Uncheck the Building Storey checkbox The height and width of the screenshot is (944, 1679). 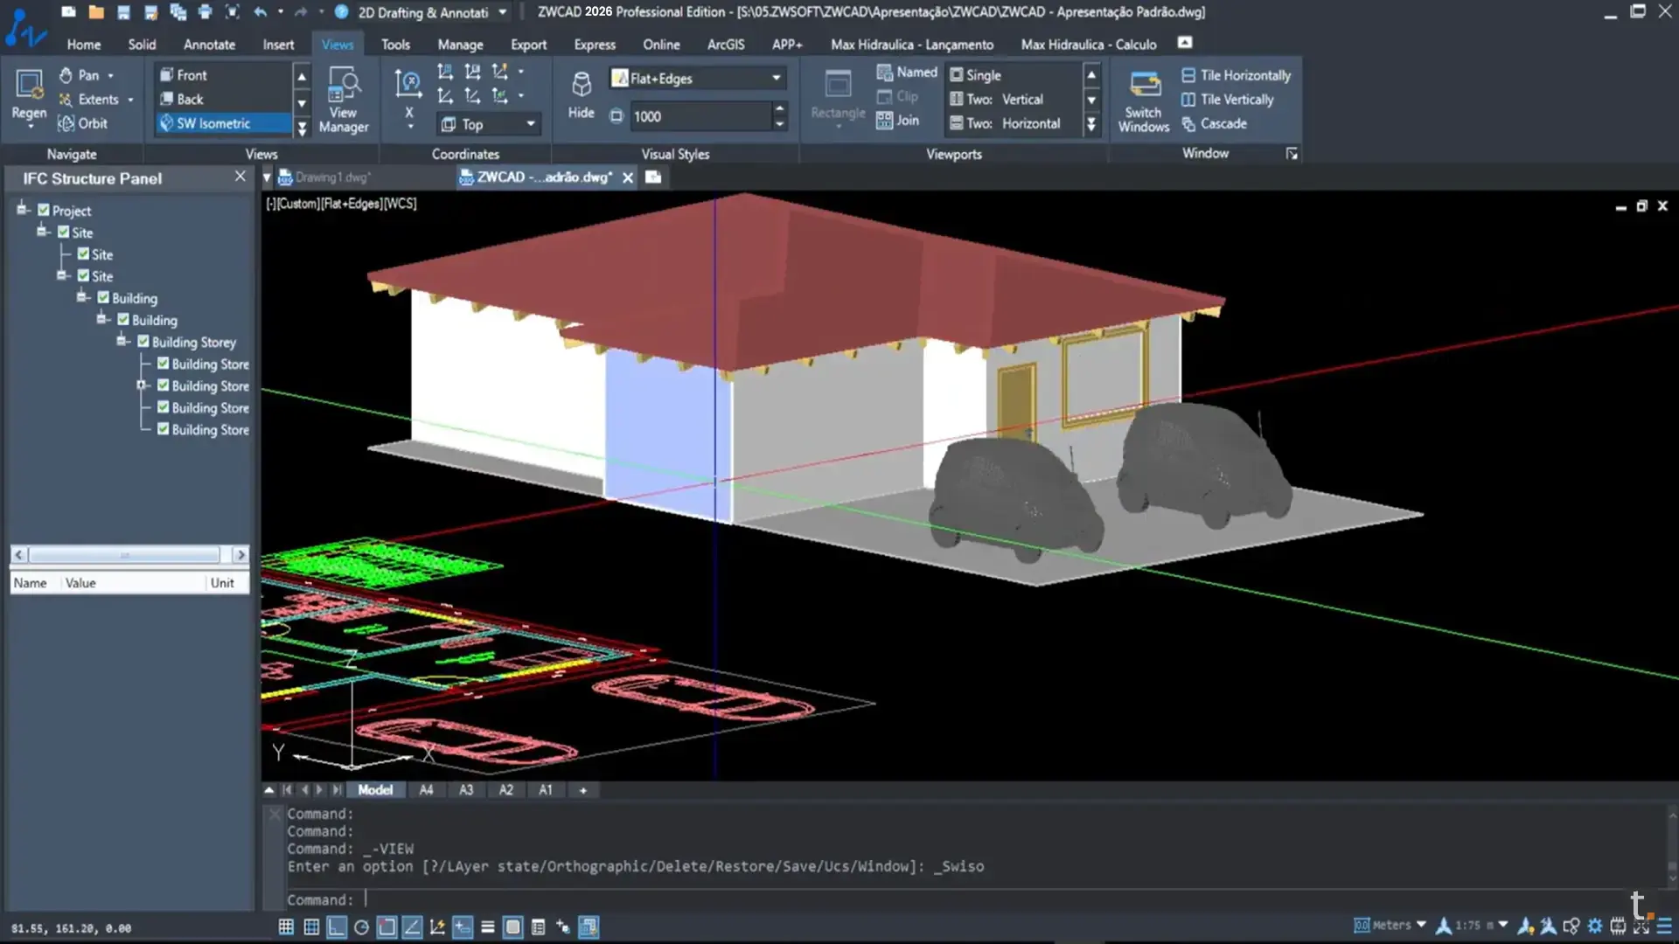[143, 342]
